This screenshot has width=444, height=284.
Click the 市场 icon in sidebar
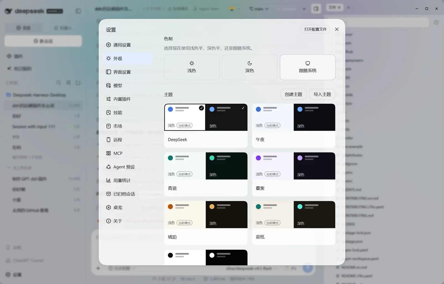109,126
